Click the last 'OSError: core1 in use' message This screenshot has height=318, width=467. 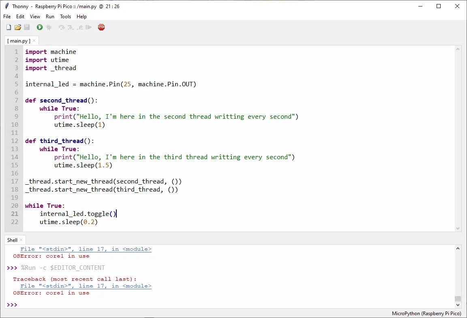(51, 293)
